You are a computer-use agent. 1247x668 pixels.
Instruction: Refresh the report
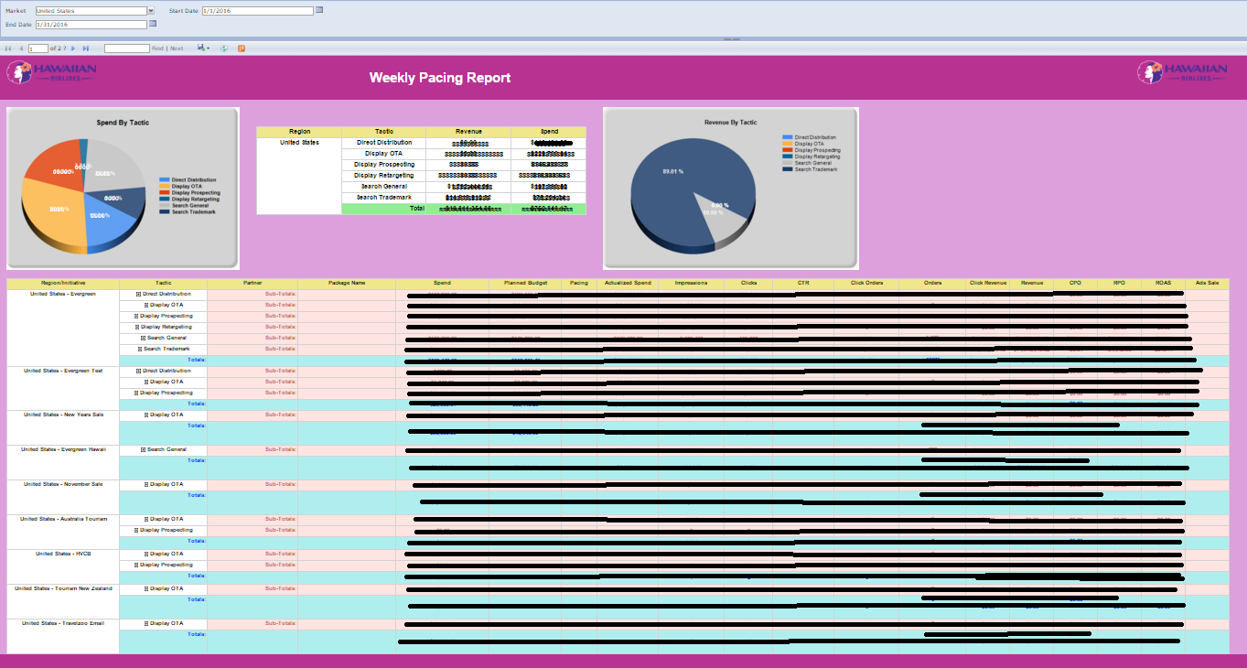224,48
